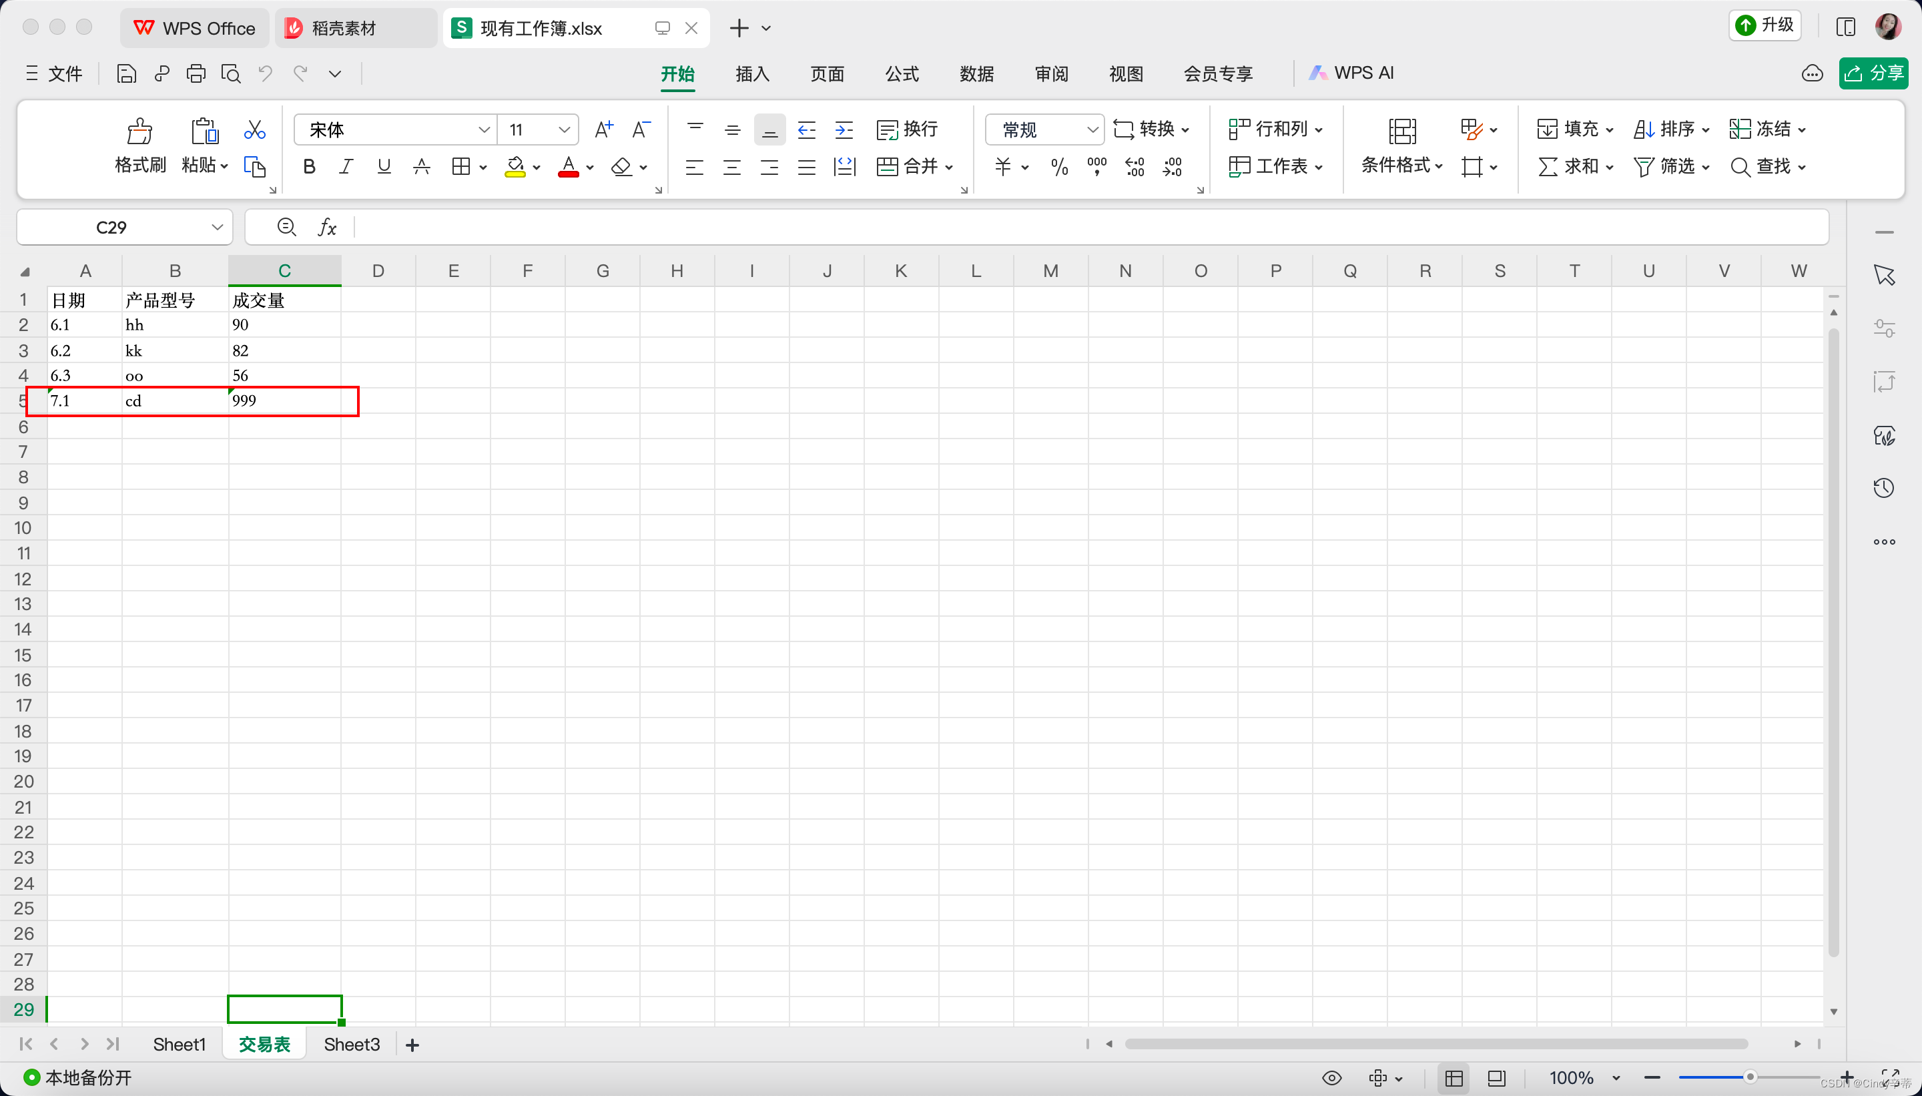This screenshot has height=1096, width=1922.
Task: Toggle 下划线 (Underline) formatting
Action: pyautogui.click(x=386, y=168)
